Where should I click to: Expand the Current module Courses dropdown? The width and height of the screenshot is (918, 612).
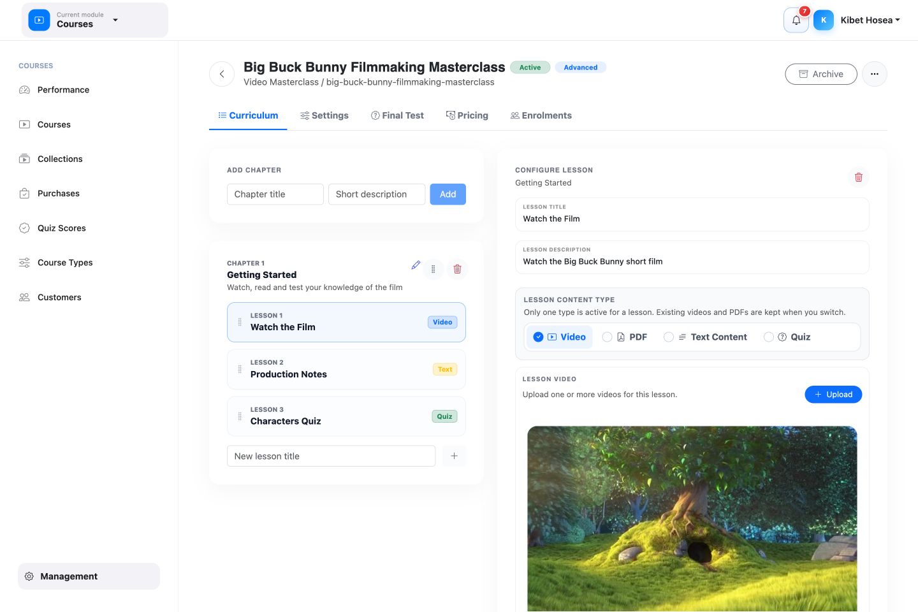pos(95,20)
